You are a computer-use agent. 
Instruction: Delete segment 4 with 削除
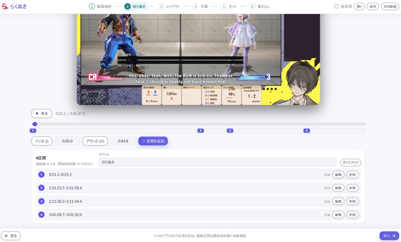click(x=352, y=214)
